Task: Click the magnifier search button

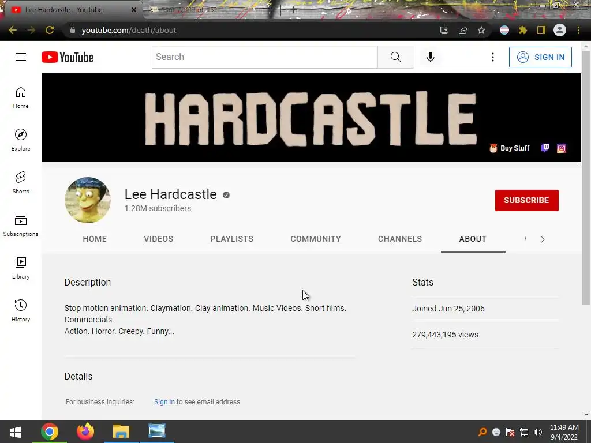Action: (x=396, y=57)
